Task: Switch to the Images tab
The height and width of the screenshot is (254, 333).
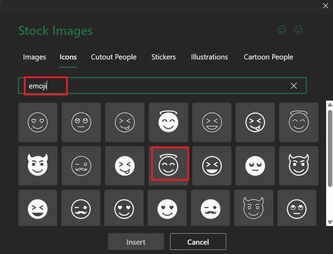Action: click(35, 57)
